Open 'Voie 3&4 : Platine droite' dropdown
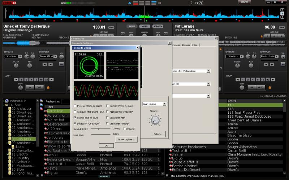Image resolution: width=289 pixels, height=180 pixels. [208, 71]
